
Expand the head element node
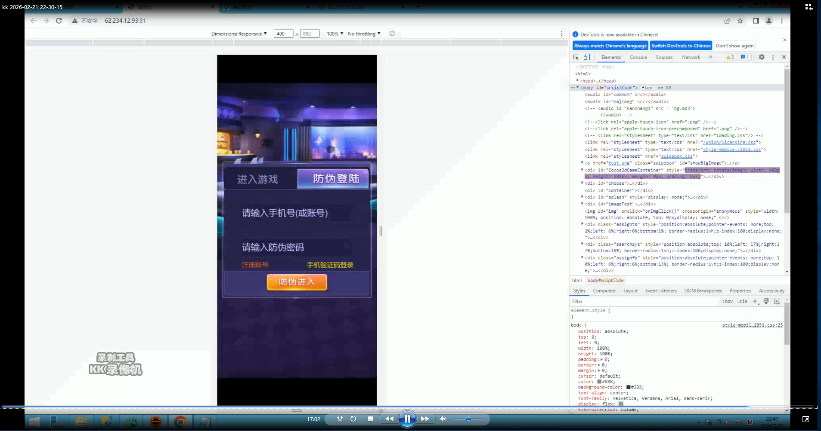(578, 80)
